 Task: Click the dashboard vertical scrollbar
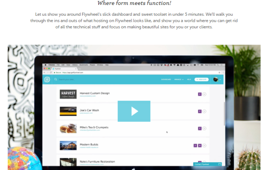point(224,114)
